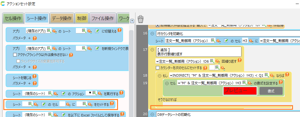The image size is (300, 117).
Task: Click the セル field in the をセットする row
Action: [x=62, y=104]
